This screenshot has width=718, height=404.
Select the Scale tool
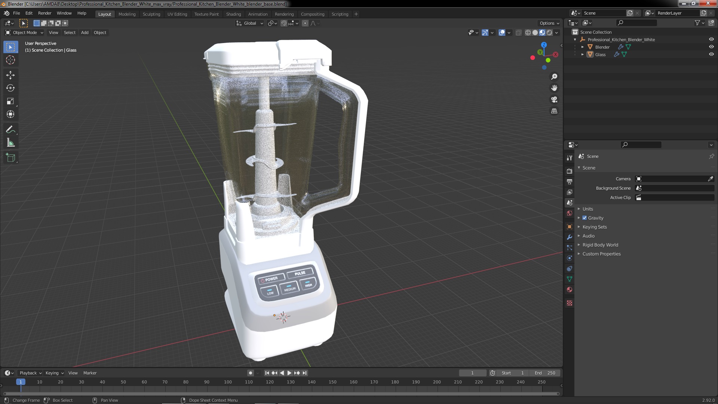(x=10, y=101)
